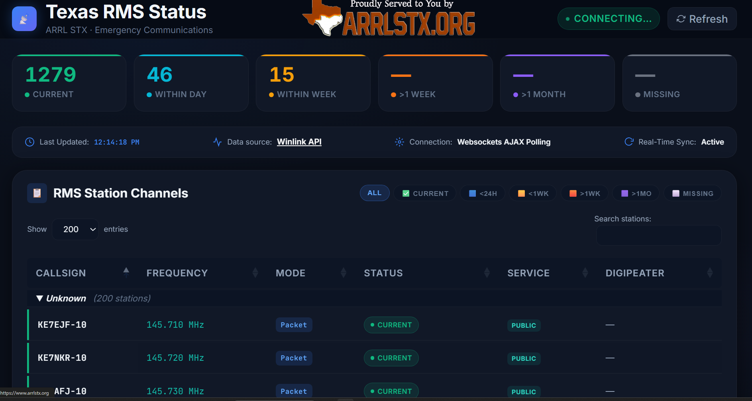Toggle the <1WK status filter
Image resolution: width=752 pixels, height=401 pixels.
(533, 194)
